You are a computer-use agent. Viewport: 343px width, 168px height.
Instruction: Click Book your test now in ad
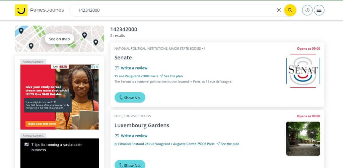(x=42, y=124)
